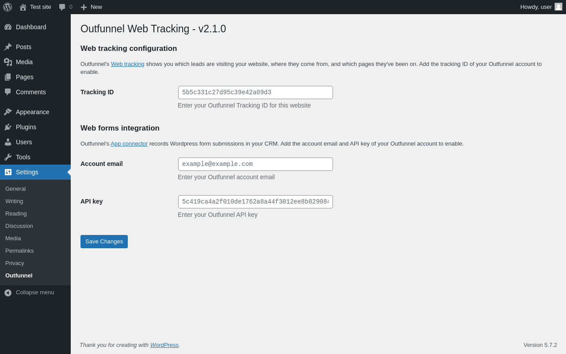Image resolution: width=566 pixels, height=354 pixels.
Task: Open the General settings submenu
Action: click(15, 189)
